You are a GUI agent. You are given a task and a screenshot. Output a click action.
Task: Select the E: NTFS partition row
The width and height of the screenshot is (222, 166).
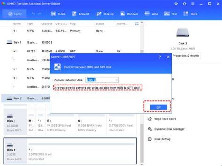[26, 69]
